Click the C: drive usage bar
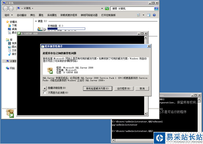This screenshot has height=144, width=203. click(66, 29)
